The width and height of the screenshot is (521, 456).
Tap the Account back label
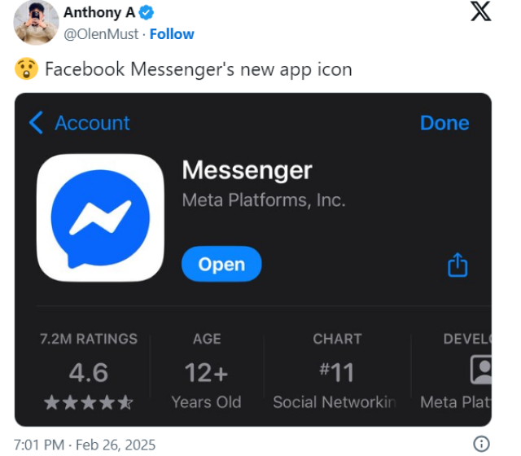coord(92,123)
